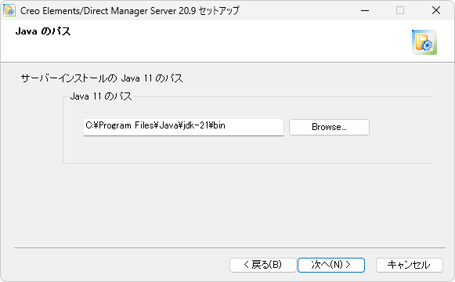Cancel setup with キャンセル button
Screen dimensions: 455x282
410,265
